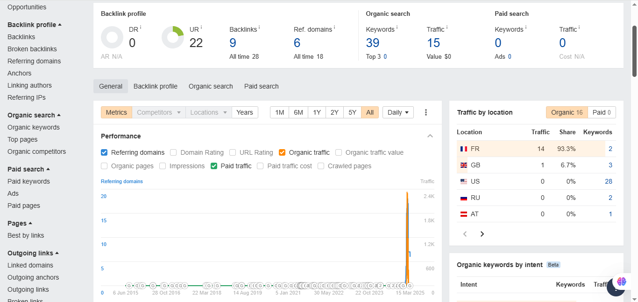Collapse the Performance section chevron
638x302 pixels.
(430, 136)
